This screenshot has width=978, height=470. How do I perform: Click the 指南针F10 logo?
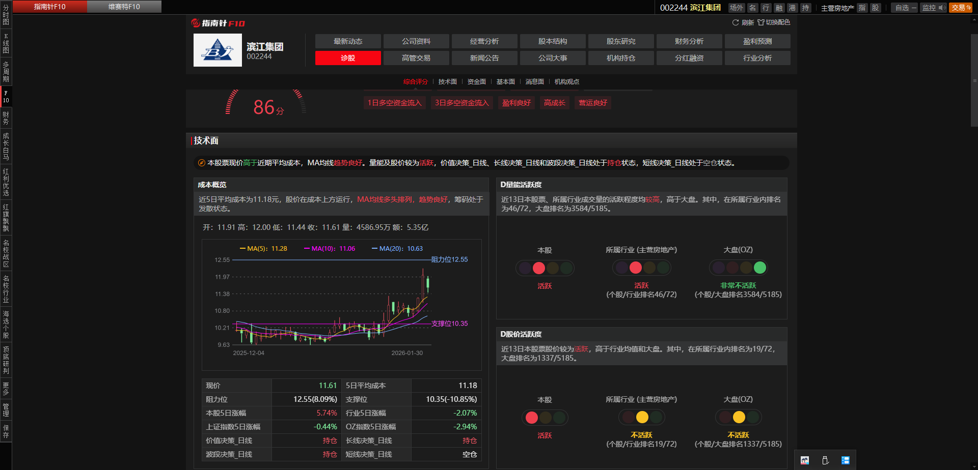coord(218,23)
